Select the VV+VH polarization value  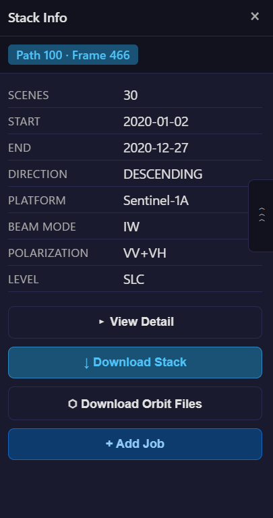click(x=144, y=253)
